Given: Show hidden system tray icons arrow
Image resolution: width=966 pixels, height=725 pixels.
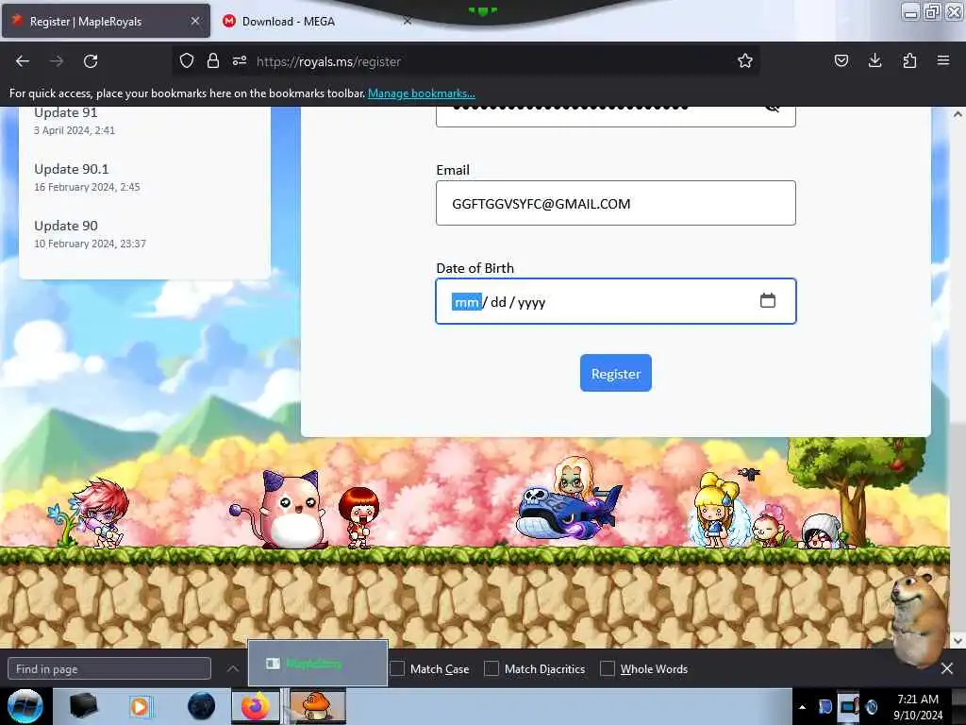Looking at the screenshot, I should coord(802,707).
